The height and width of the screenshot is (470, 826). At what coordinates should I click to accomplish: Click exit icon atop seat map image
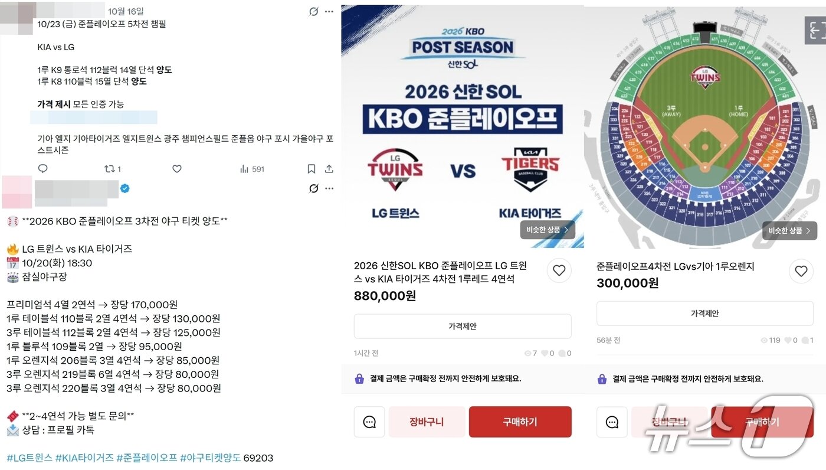pyautogui.click(x=815, y=30)
